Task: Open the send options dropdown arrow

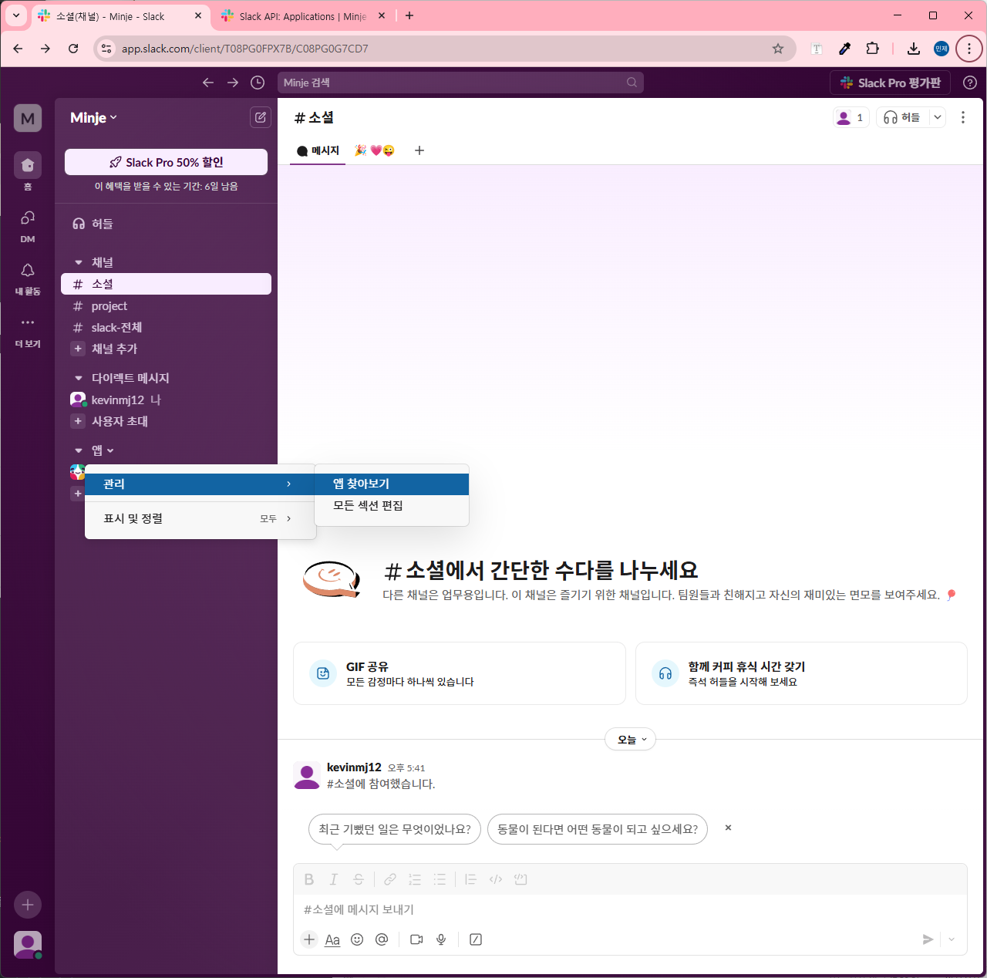Action: [952, 939]
